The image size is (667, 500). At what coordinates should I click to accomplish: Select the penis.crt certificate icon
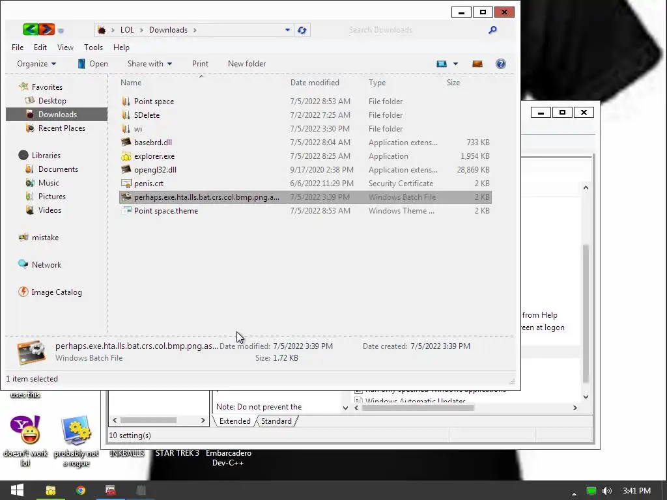pos(126,183)
